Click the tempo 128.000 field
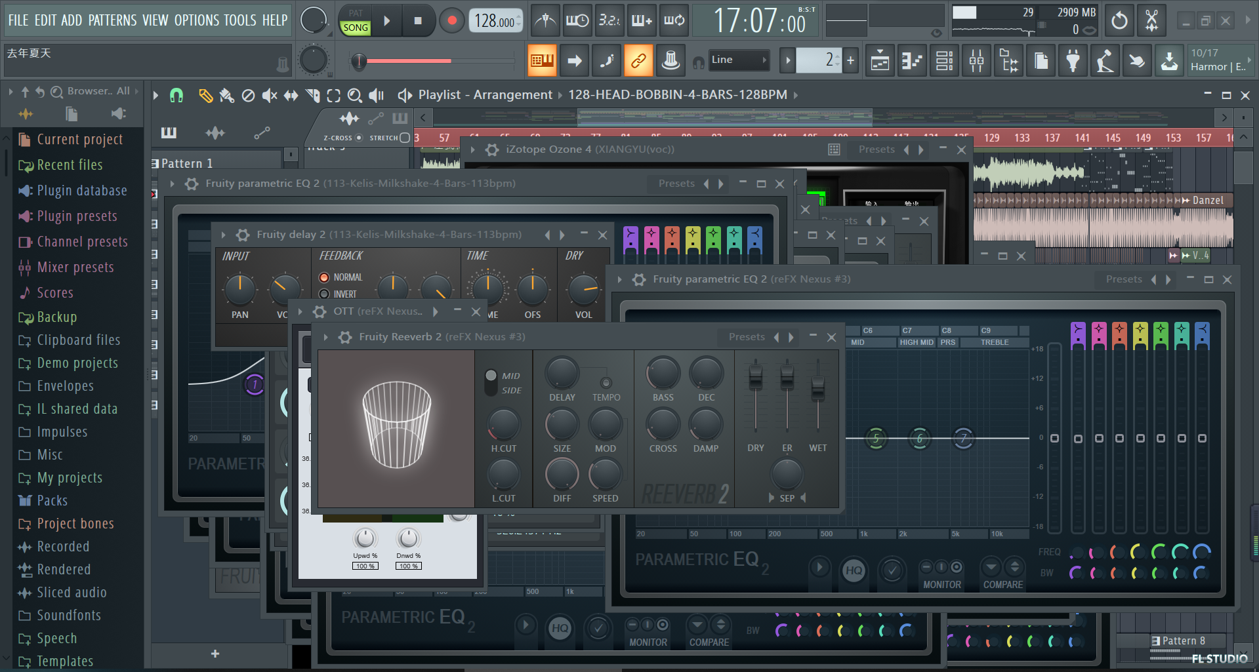The image size is (1259, 672). pyautogui.click(x=496, y=21)
